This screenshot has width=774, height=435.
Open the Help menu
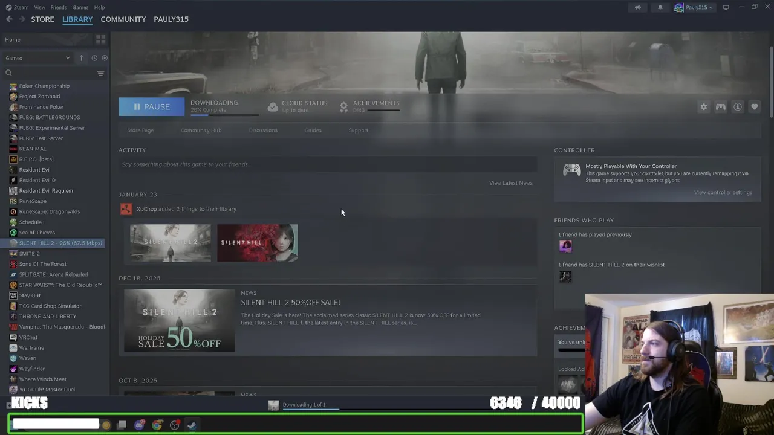coord(99,7)
